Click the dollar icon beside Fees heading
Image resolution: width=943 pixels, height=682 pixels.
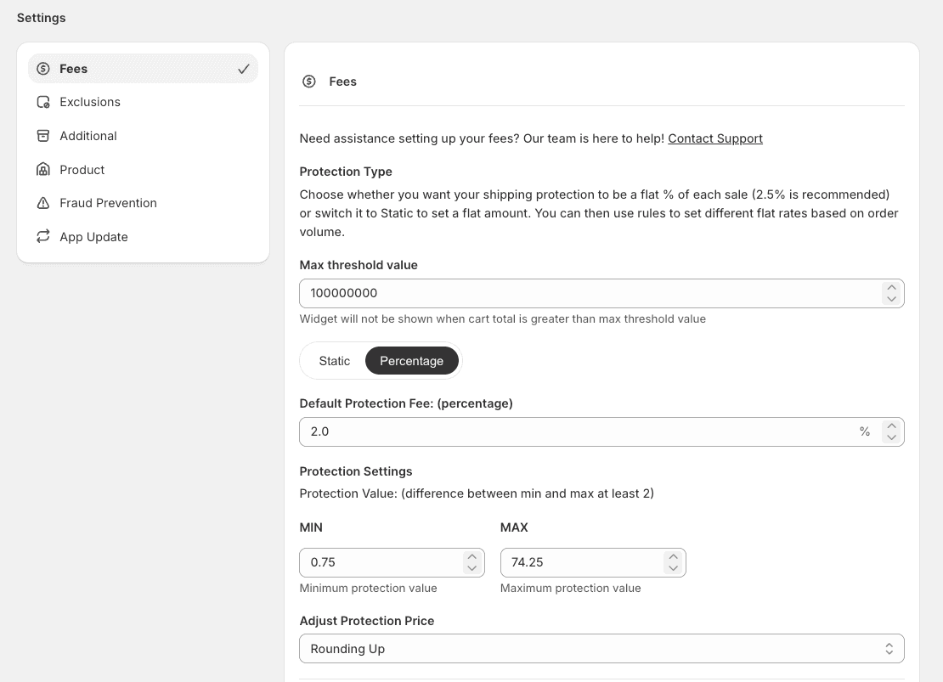309,82
